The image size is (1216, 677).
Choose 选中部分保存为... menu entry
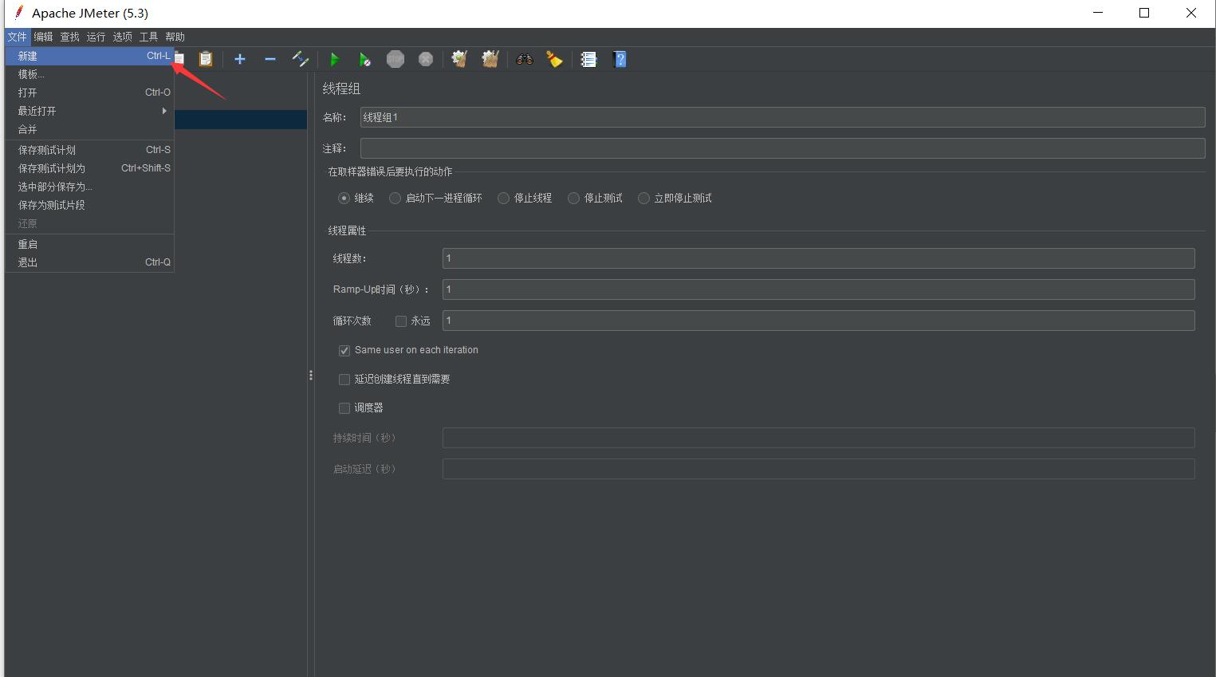click(x=89, y=187)
